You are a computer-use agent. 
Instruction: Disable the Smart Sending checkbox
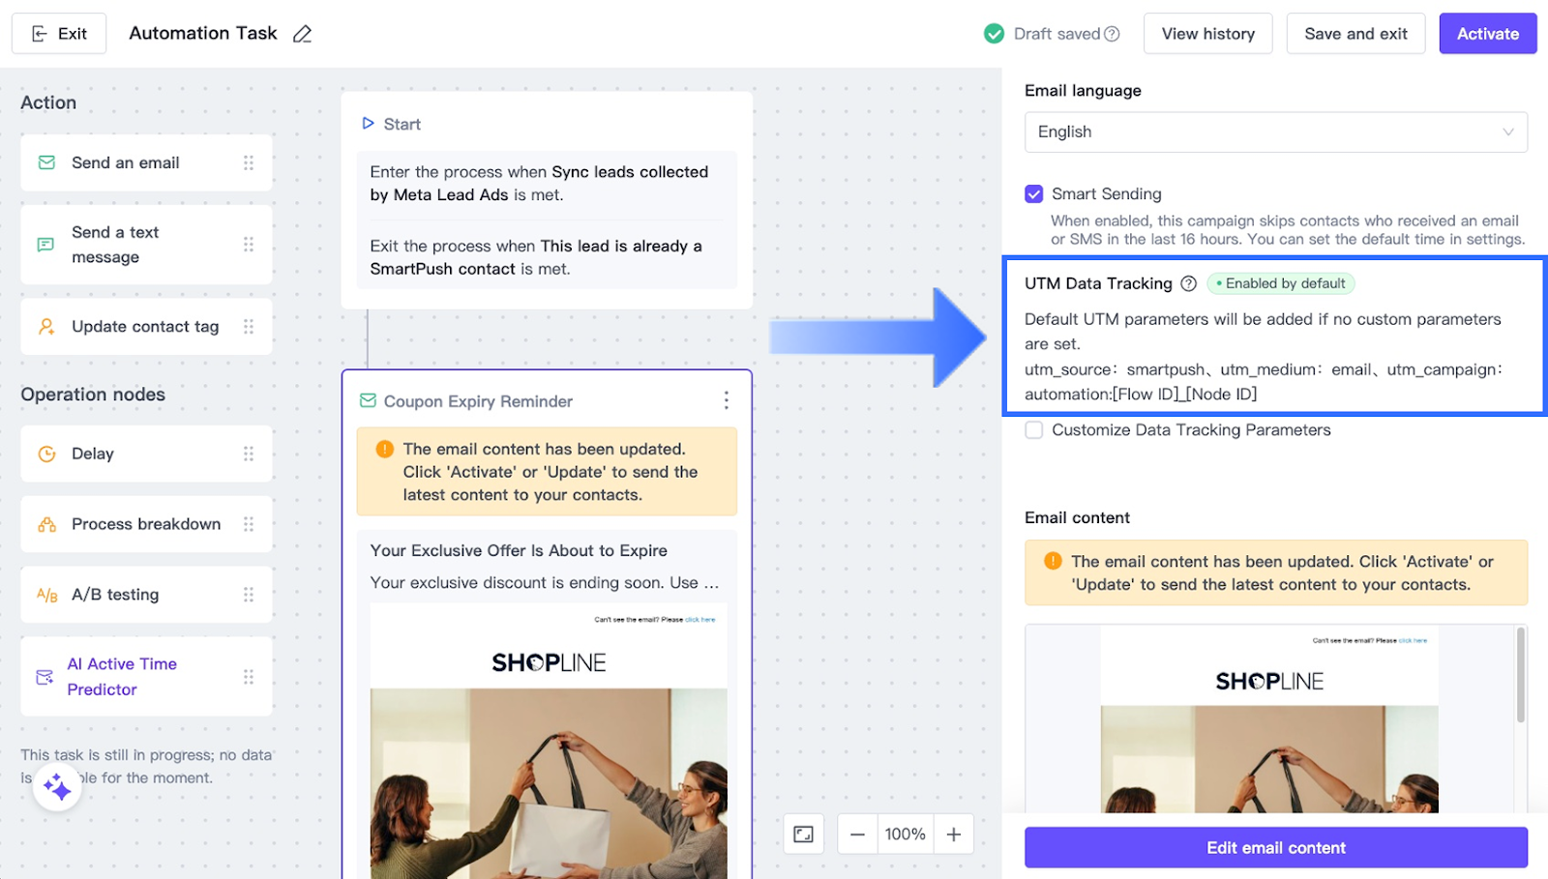click(1033, 194)
